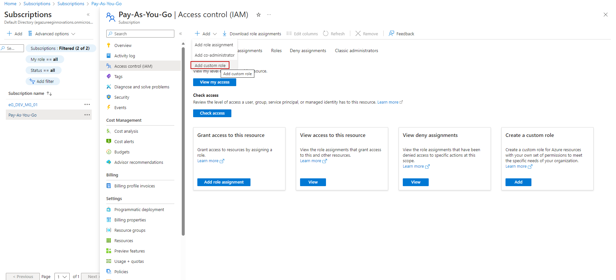
Task: Click the Preview features icon
Action: pyautogui.click(x=109, y=251)
